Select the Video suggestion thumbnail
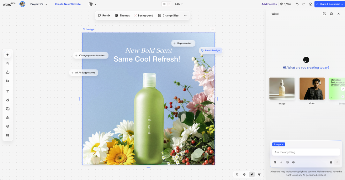 tap(312, 89)
